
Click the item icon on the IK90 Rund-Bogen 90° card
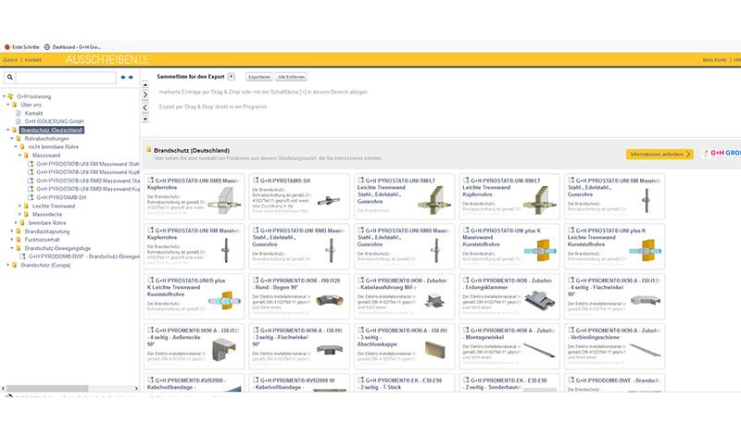click(256, 281)
